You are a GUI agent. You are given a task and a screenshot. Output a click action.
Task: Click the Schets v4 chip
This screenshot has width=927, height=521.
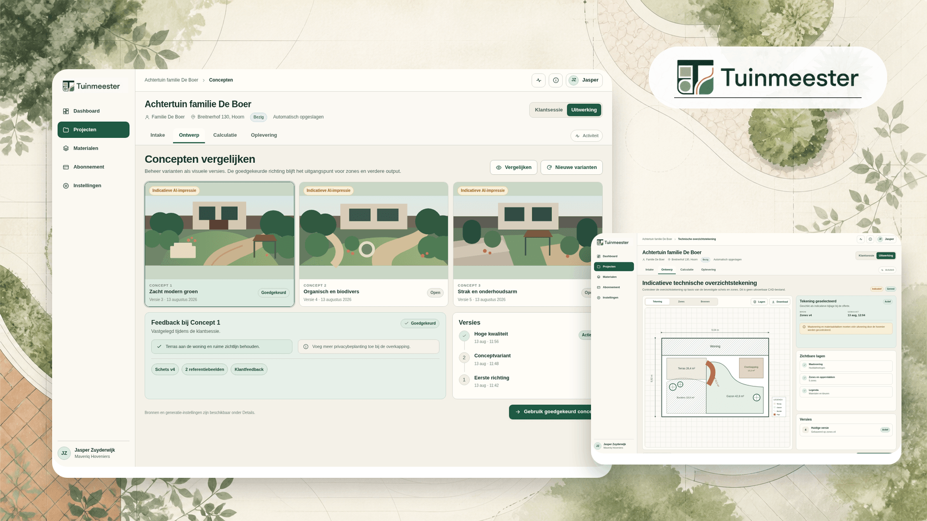[165, 369]
